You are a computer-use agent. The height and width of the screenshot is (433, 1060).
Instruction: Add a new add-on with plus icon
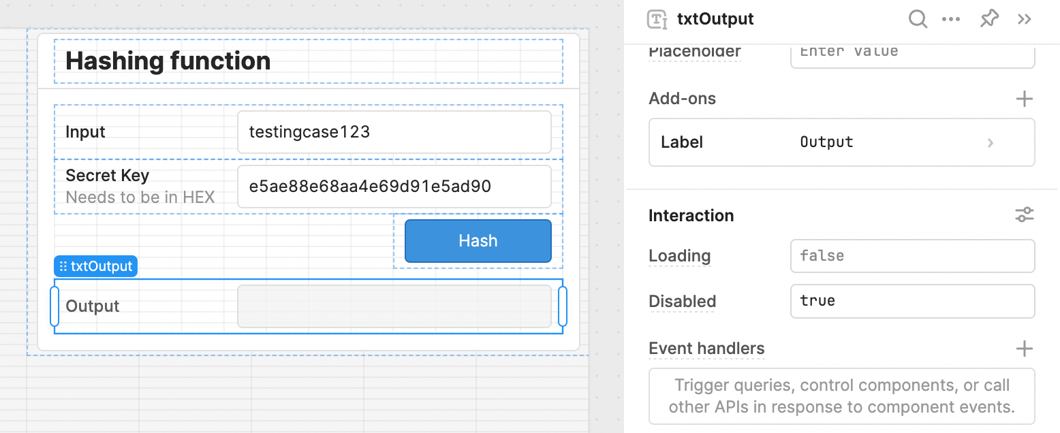pos(1024,99)
